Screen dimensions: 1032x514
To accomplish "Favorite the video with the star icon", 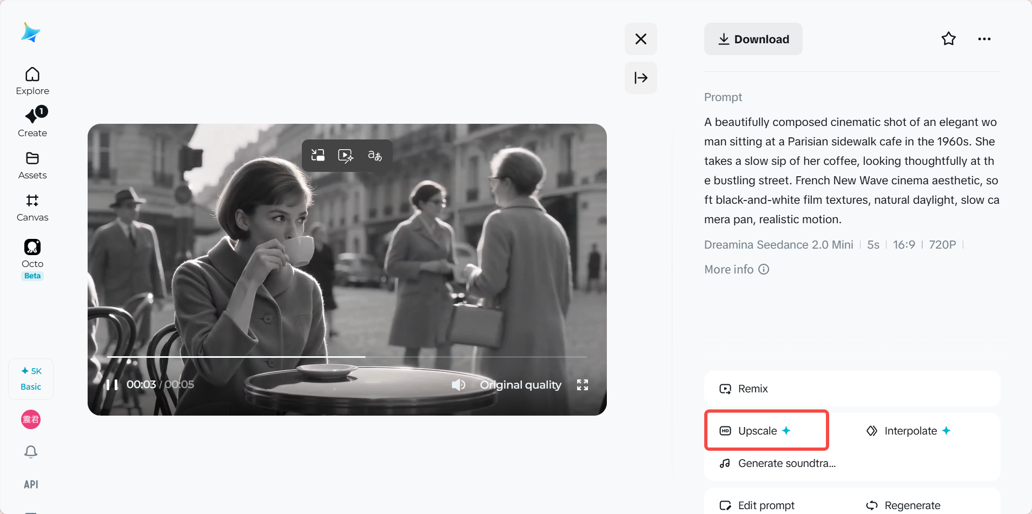I will pyautogui.click(x=949, y=39).
